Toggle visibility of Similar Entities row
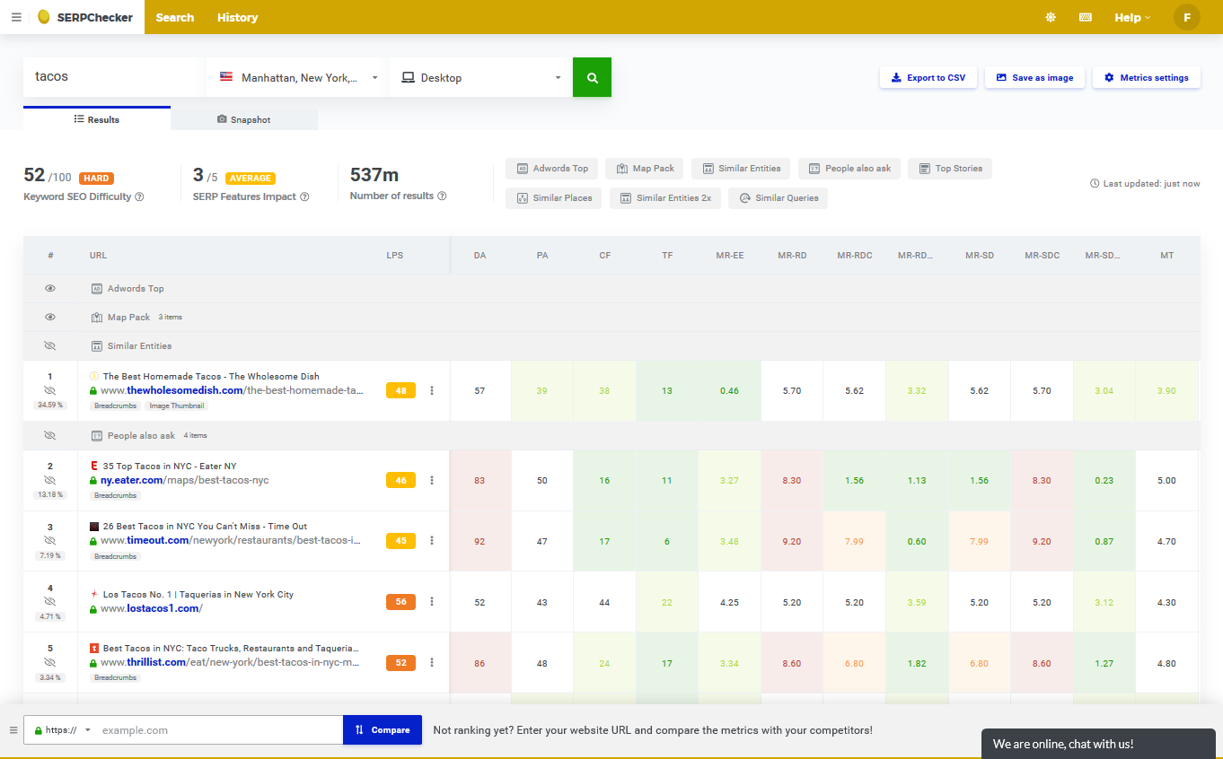Viewport: 1223px width, 759px height. point(50,345)
